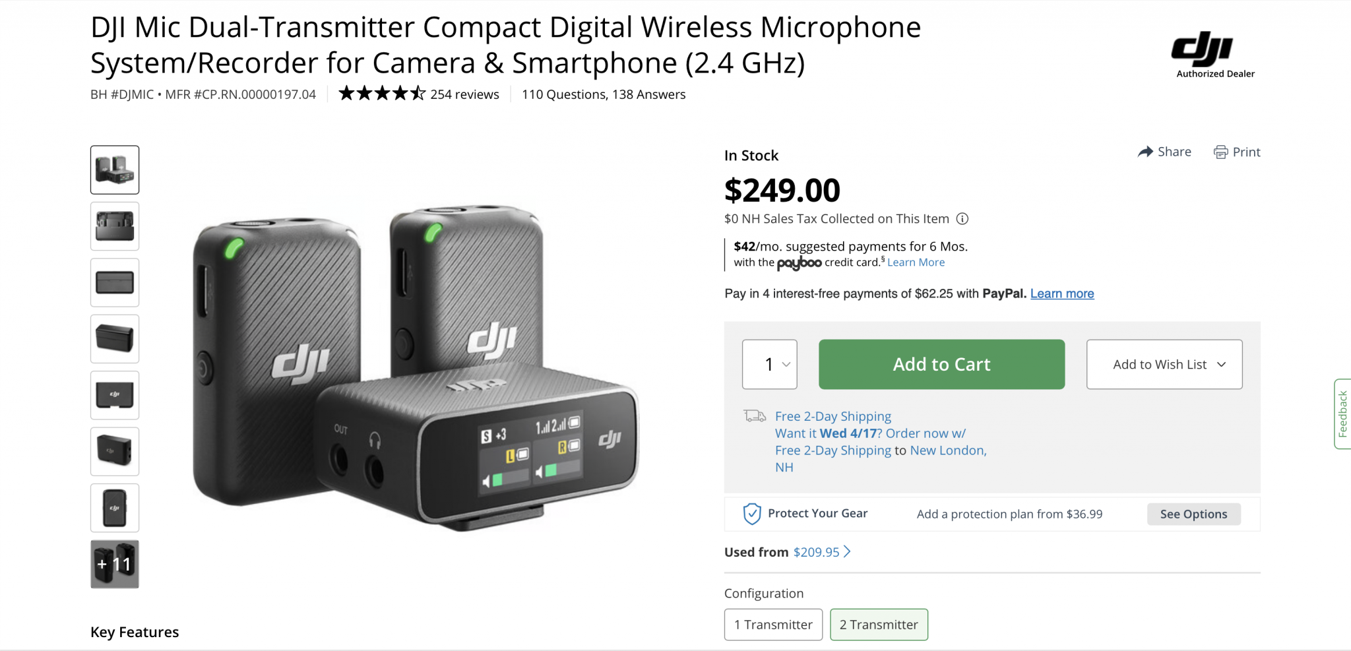Image resolution: width=1351 pixels, height=651 pixels.
Task: Open the sales tax info icon
Action: point(962,219)
